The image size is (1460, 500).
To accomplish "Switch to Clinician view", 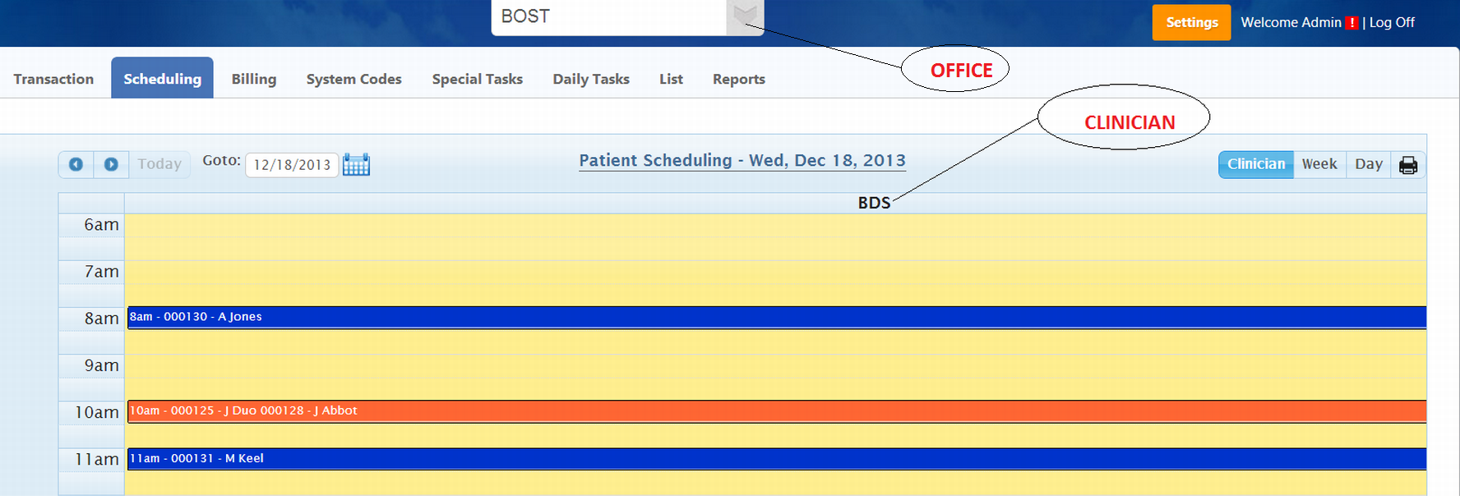I will click(1255, 164).
